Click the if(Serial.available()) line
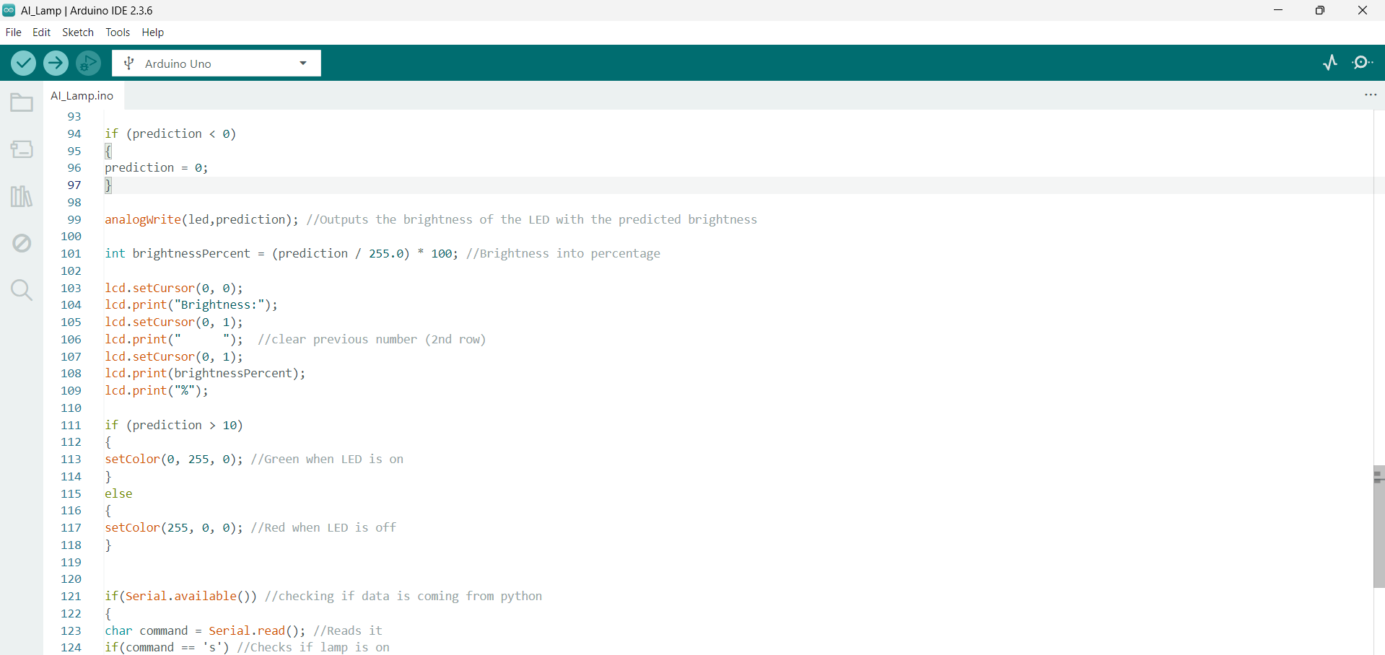 323,596
